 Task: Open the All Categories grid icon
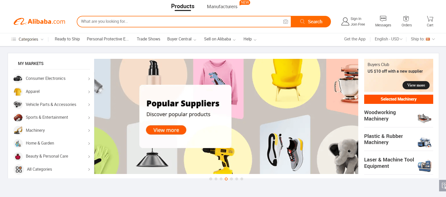(x=19, y=169)
